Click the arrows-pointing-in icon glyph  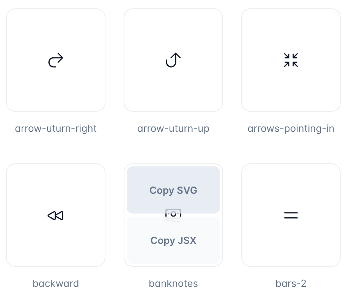[291, 60]
